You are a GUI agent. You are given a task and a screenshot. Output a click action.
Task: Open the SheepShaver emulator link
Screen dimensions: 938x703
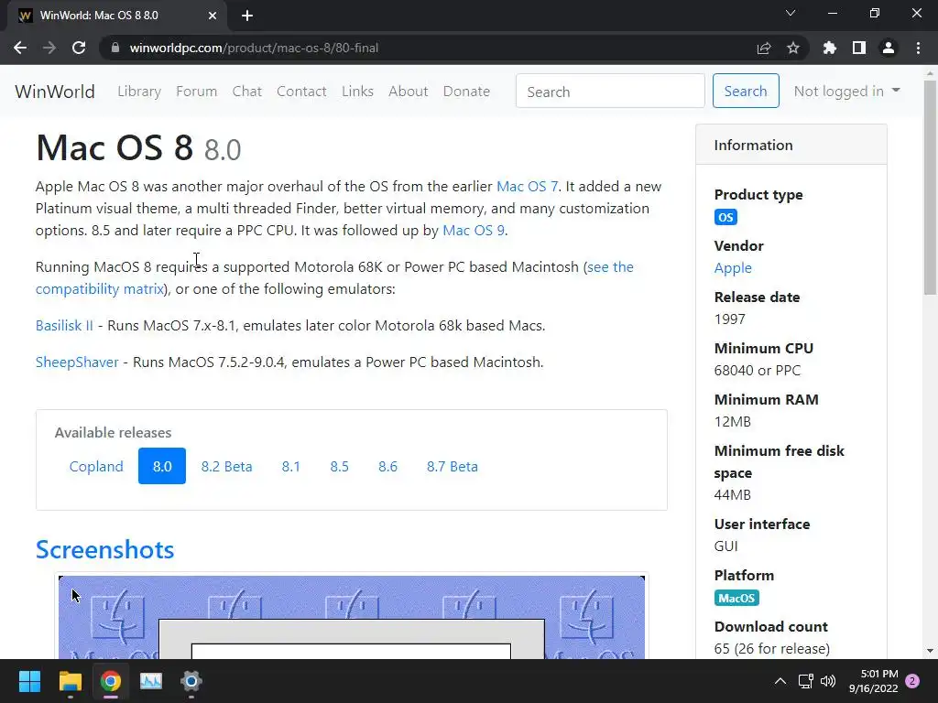[77, 362]
